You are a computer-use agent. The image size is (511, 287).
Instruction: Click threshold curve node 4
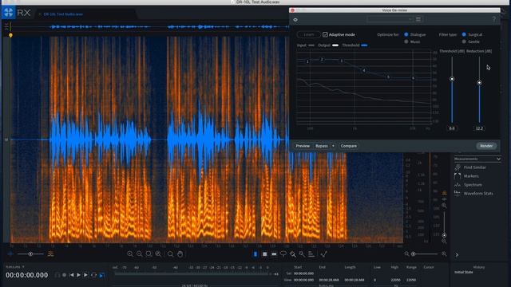(364, 70)
